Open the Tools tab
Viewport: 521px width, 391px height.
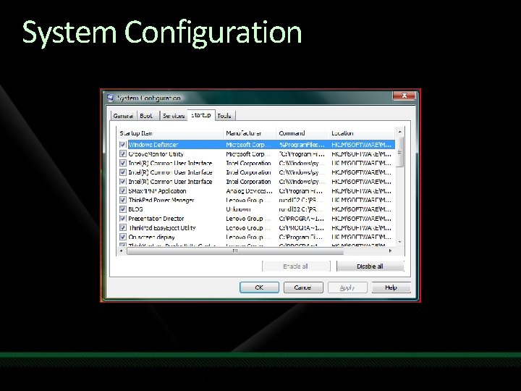(224, 116)
